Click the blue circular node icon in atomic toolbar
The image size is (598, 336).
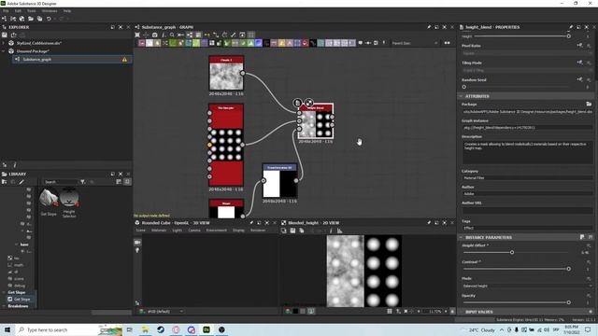point(259,43)
